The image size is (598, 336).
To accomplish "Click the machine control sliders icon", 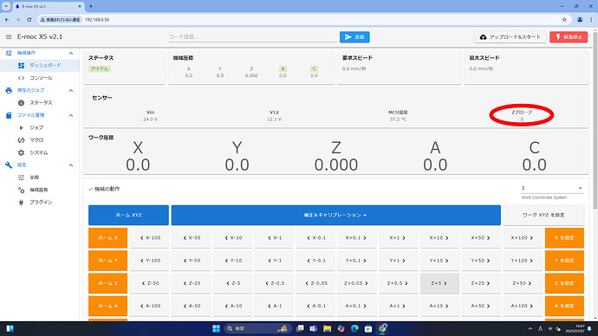I will click(9, 53).
